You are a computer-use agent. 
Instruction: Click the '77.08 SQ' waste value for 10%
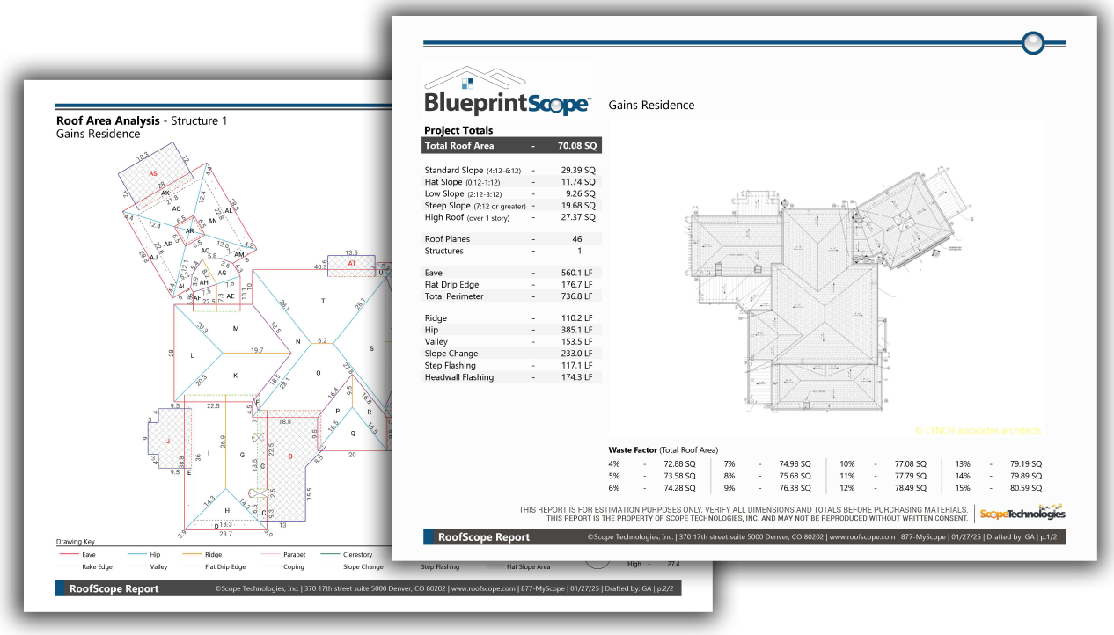point(911,463)
